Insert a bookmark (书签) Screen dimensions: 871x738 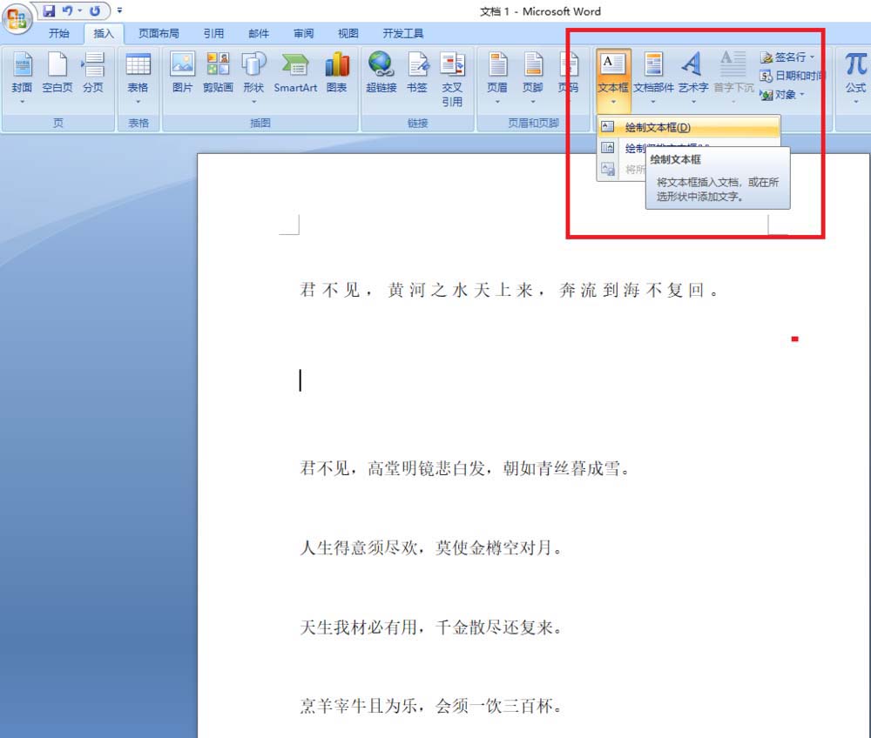click(417, 72)
